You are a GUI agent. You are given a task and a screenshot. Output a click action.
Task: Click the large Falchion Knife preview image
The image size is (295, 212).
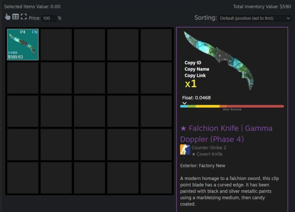pyautogui.click(x=219, y=60)
